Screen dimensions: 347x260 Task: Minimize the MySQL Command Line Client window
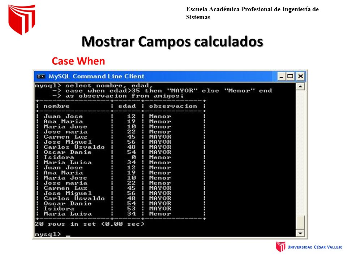tap(281, 77)
